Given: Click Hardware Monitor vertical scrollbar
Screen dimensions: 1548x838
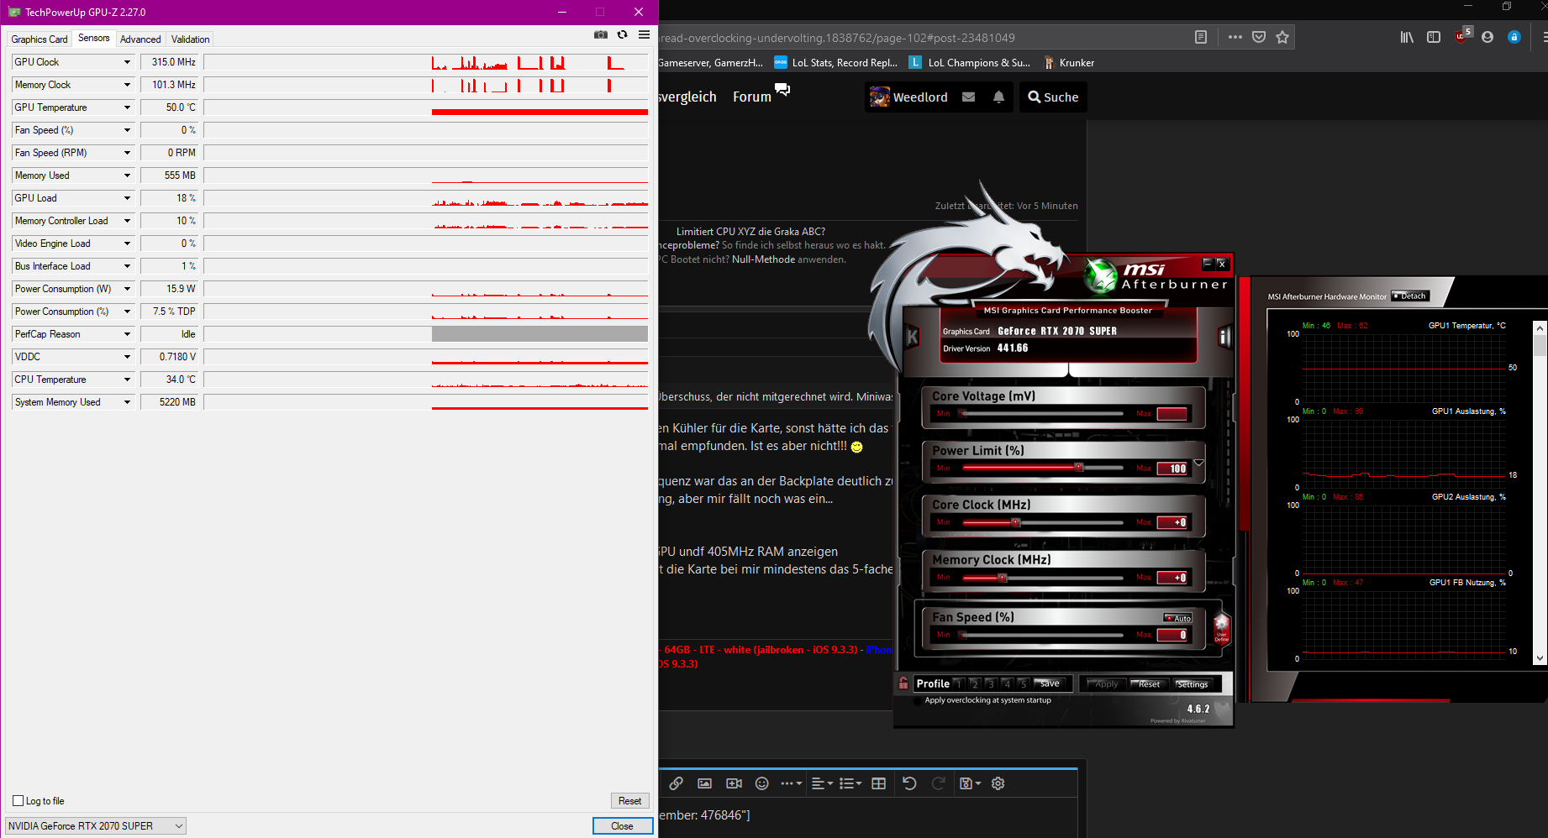Looking at the screenshot, I should coord(1540,493).
